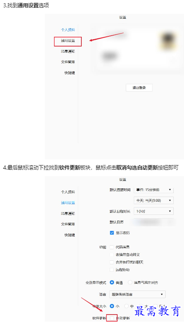Select the 普通 conversation display mode
This screenshot has width=184, height=324.
tap(112, 282)
